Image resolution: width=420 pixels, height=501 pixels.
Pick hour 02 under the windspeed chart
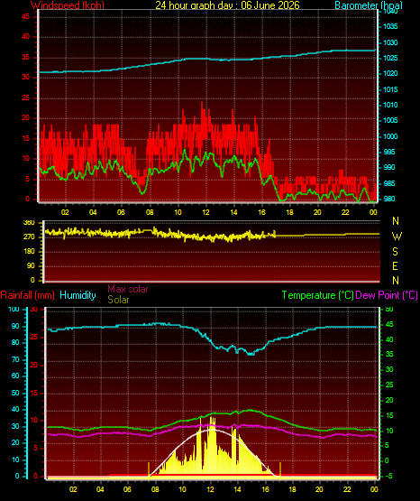pyautogui.click(x=65, y=212)
